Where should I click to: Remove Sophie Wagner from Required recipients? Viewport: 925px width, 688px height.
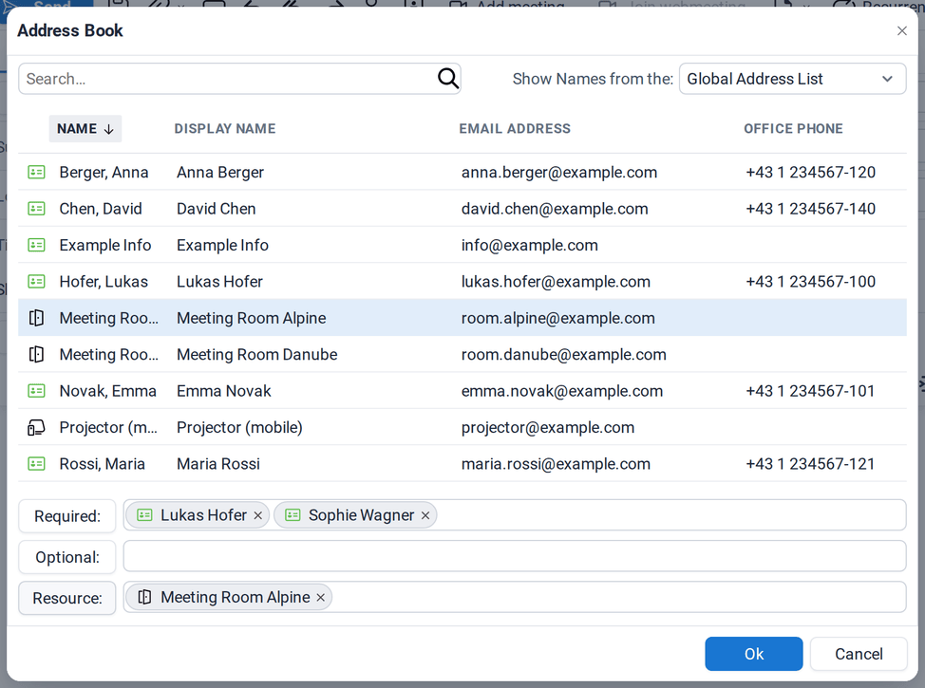point(425,515)
